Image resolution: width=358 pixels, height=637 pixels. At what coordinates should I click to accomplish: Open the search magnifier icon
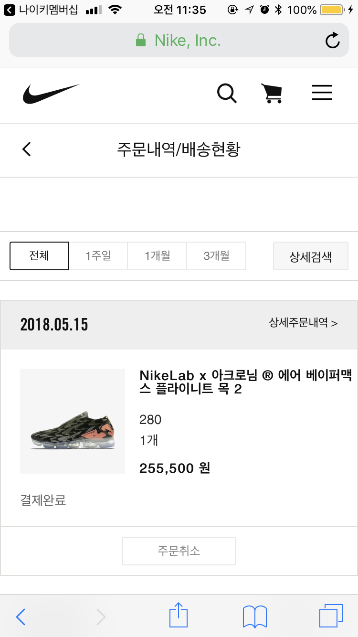[x=227, y=93]
